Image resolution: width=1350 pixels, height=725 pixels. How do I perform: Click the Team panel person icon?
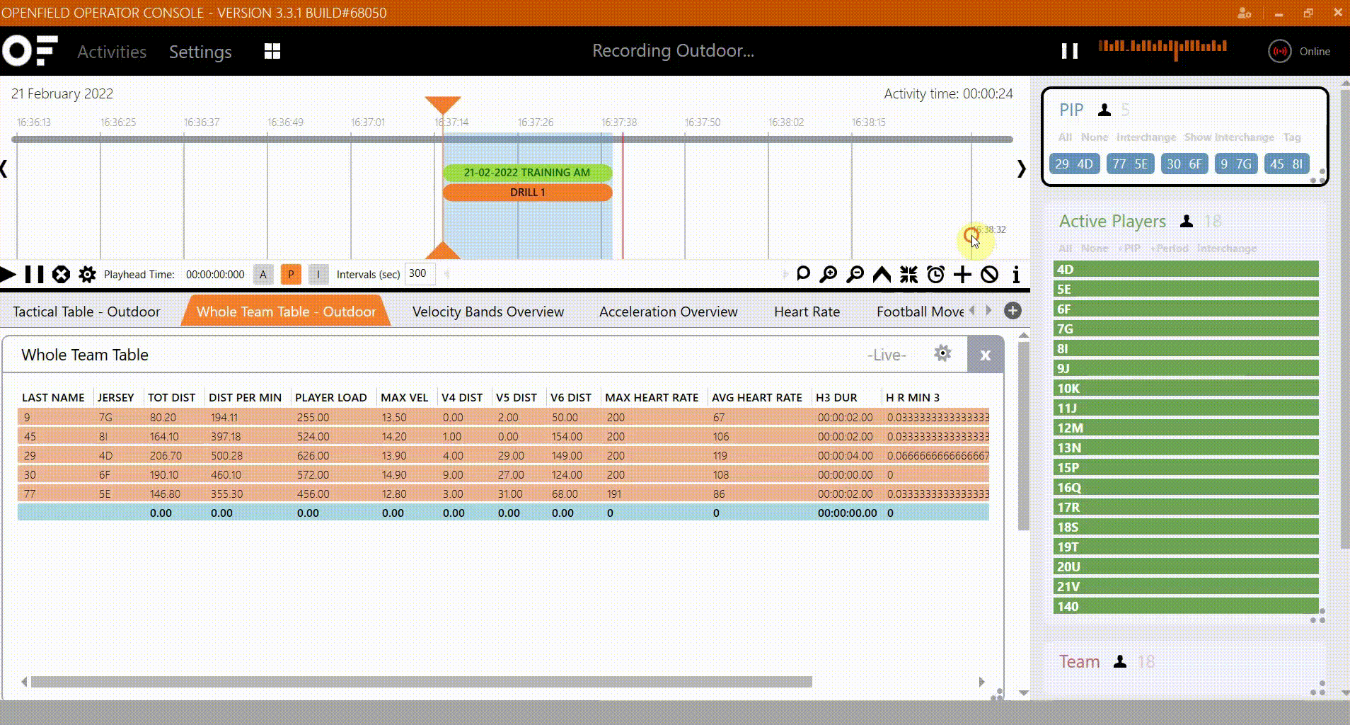(1119, 662)
